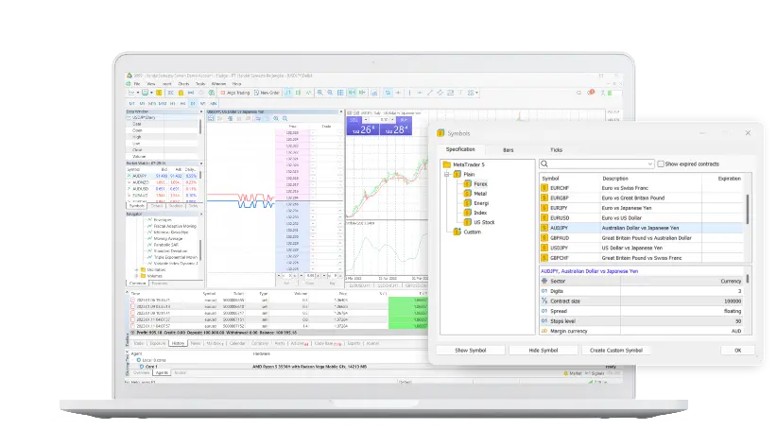Switch to the Agents tab in tester
This screenshot has height=447, width=777.
[162, 372]
